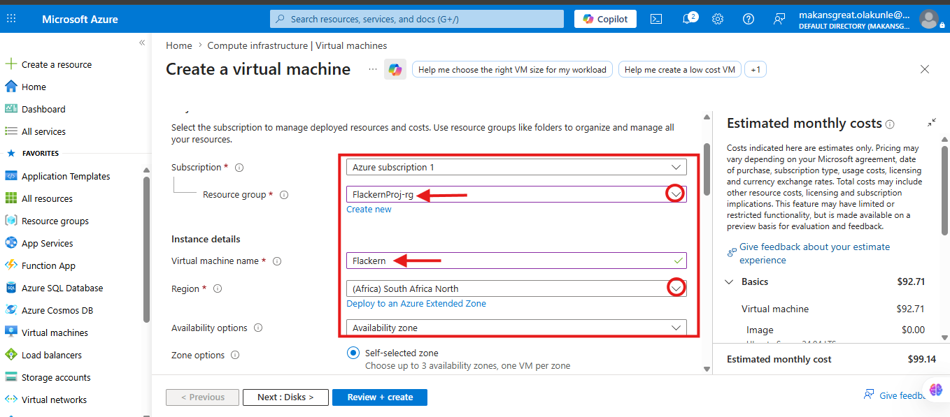The image size is (950, 417).
Task: Open the notifications bell icon
Action: point(688,19)
